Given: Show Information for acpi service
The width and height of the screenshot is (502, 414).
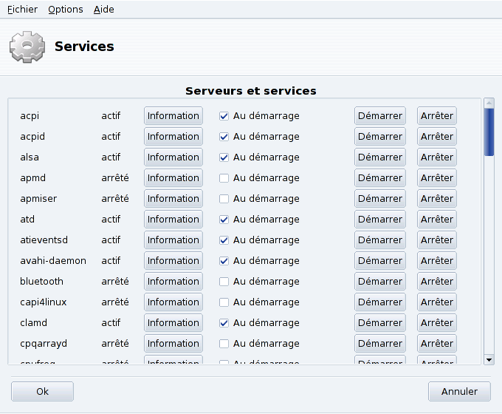Looking at the screenshot, I should [x=173, y=116].
